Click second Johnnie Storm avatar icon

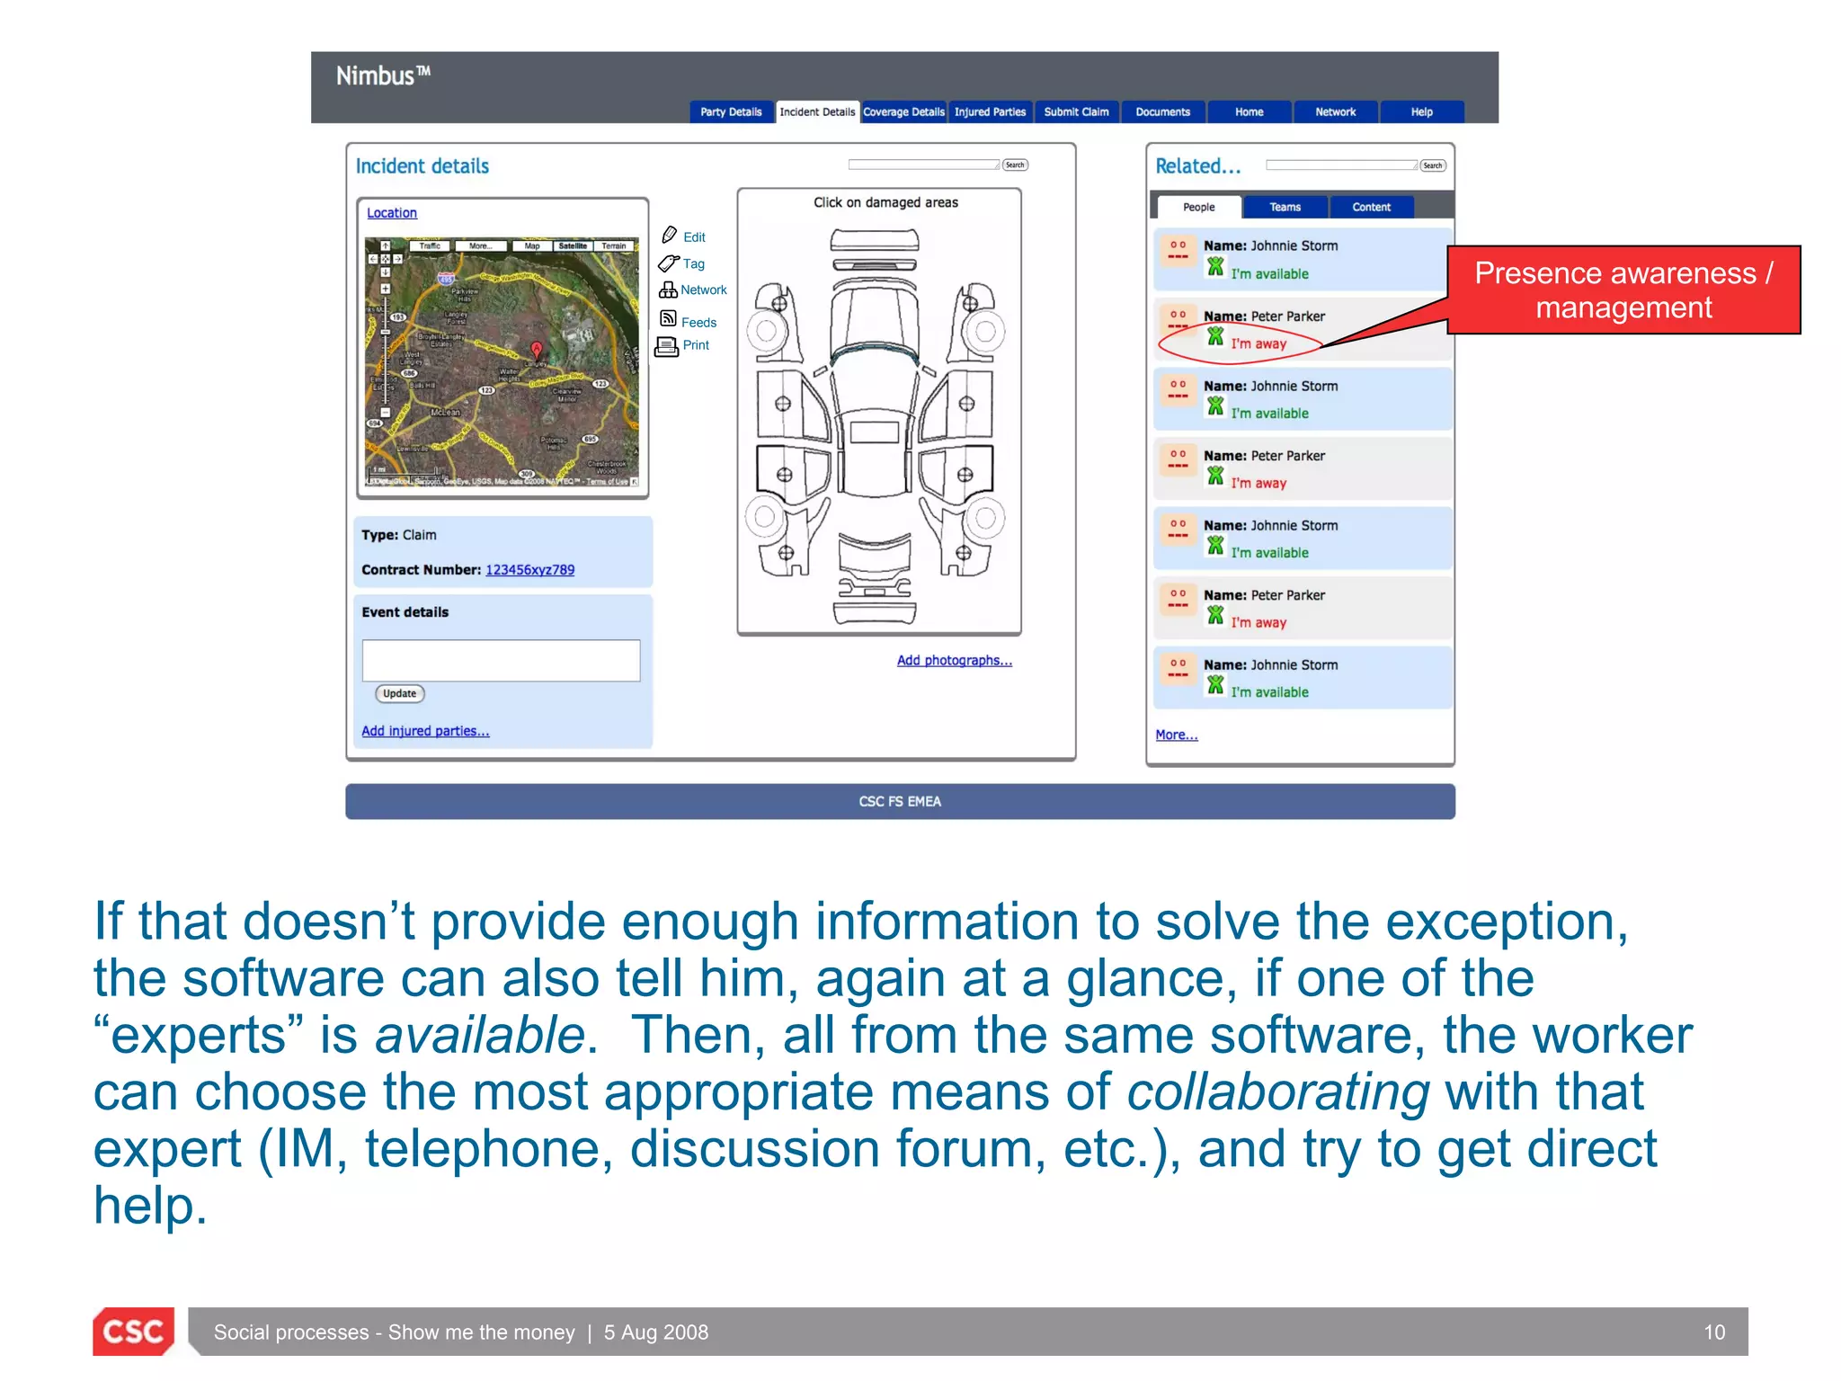pyautogui.click(x=1178, y=389)
